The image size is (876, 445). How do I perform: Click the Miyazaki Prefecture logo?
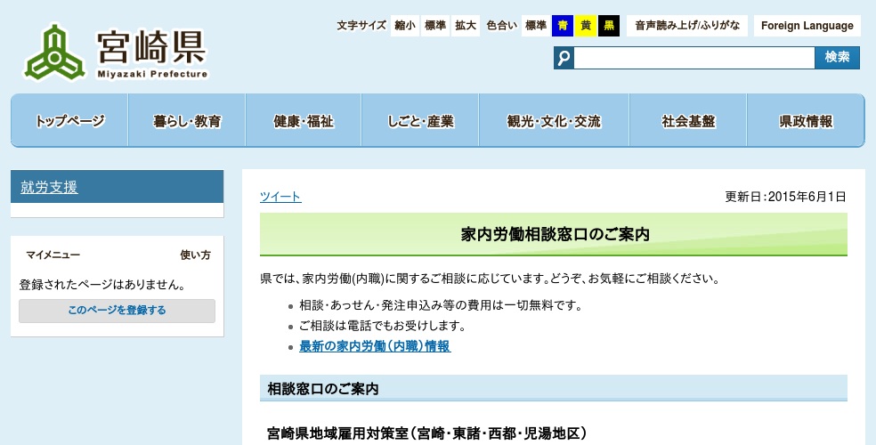tap(118, 52)
